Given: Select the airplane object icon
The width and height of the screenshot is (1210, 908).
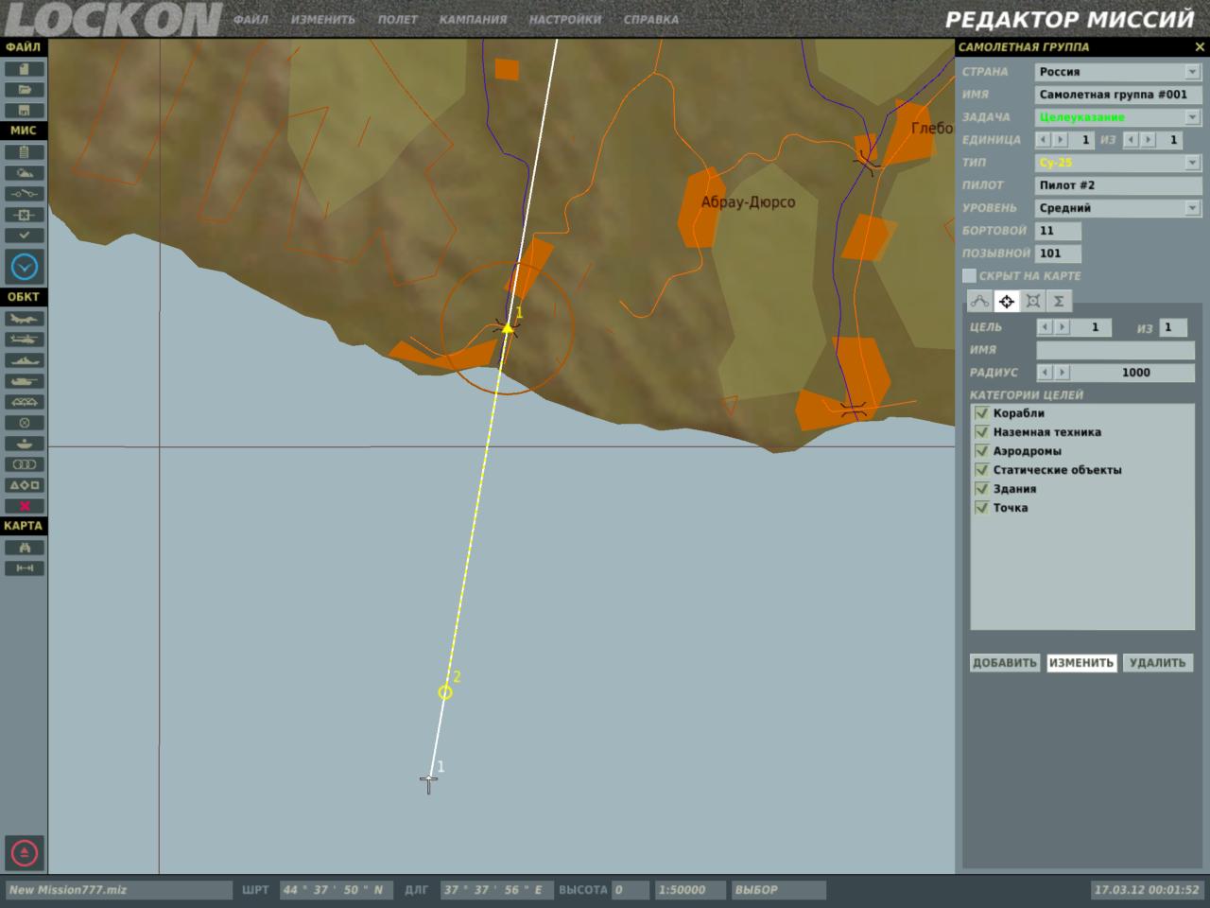Looking at the screenshot, I should click(24, 319).
